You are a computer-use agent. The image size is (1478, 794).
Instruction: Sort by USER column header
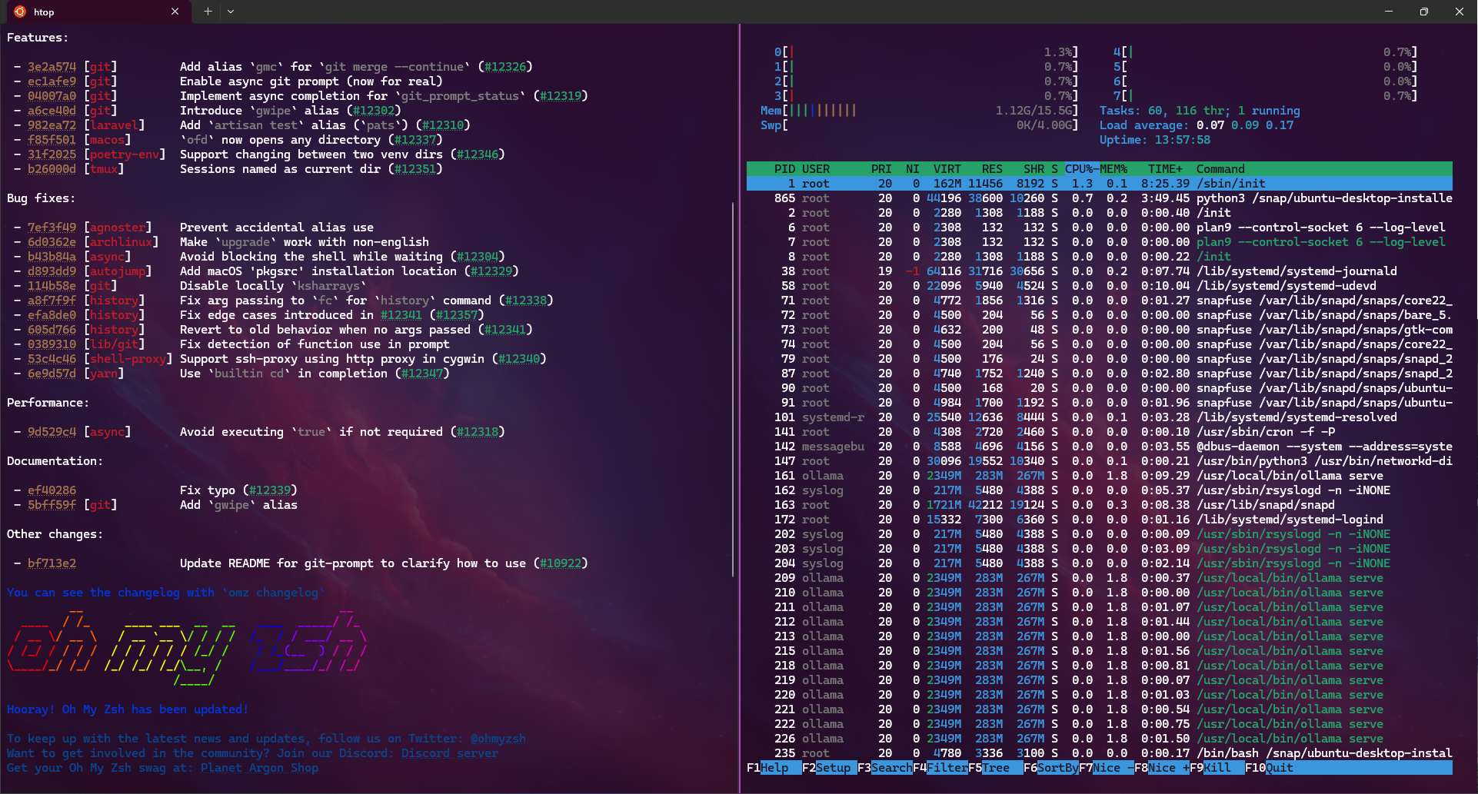(816, 169)
